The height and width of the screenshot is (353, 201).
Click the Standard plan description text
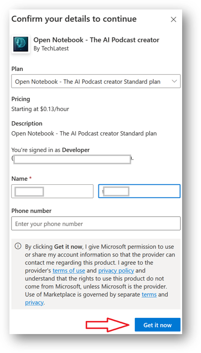(x=84, y=133)
